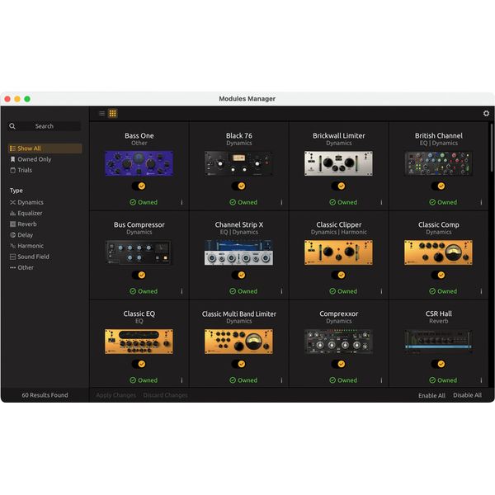The height and width of the screenshot is (495, 495).
Task: Filter by Sound Field type
Action: pos(30,257)
